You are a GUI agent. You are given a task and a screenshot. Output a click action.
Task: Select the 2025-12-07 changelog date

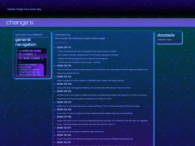[x=64, y=128]
